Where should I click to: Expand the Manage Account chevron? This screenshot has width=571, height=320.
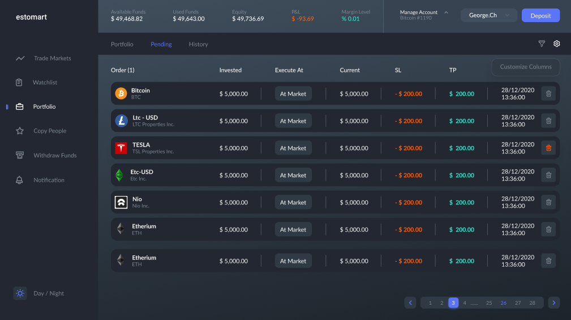coord(446,12)
